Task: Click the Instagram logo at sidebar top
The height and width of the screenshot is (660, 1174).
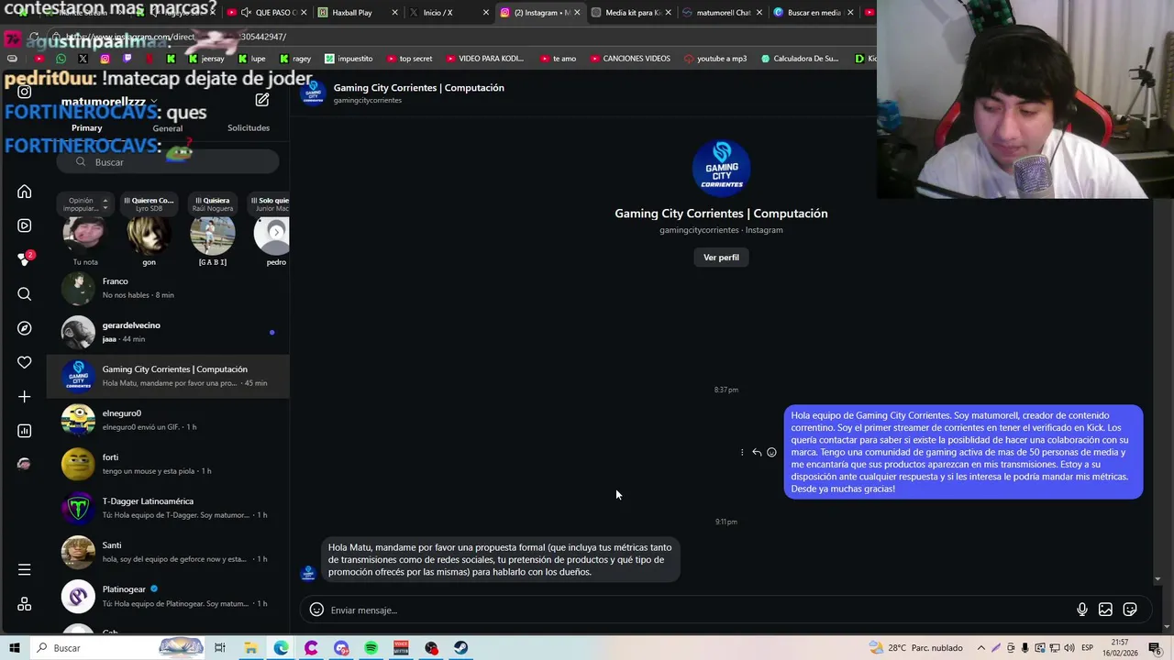Action: [x=25, y=92]
